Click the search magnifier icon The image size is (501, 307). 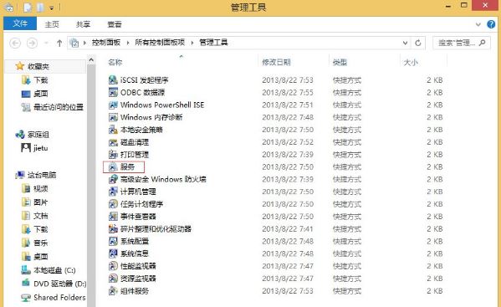pyautogui.click(x=482, y=43)
